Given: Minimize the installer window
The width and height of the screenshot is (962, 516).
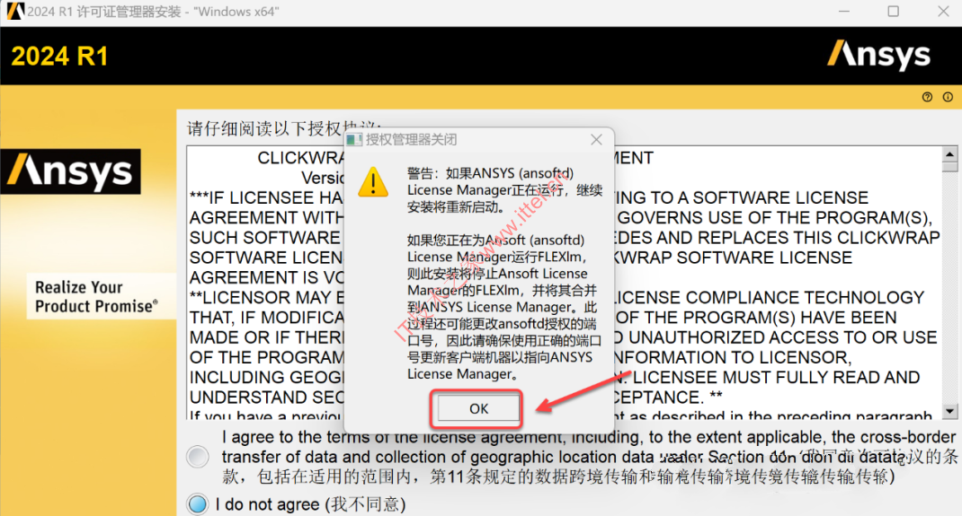Looking at the screenshot, I should point(844,12).
